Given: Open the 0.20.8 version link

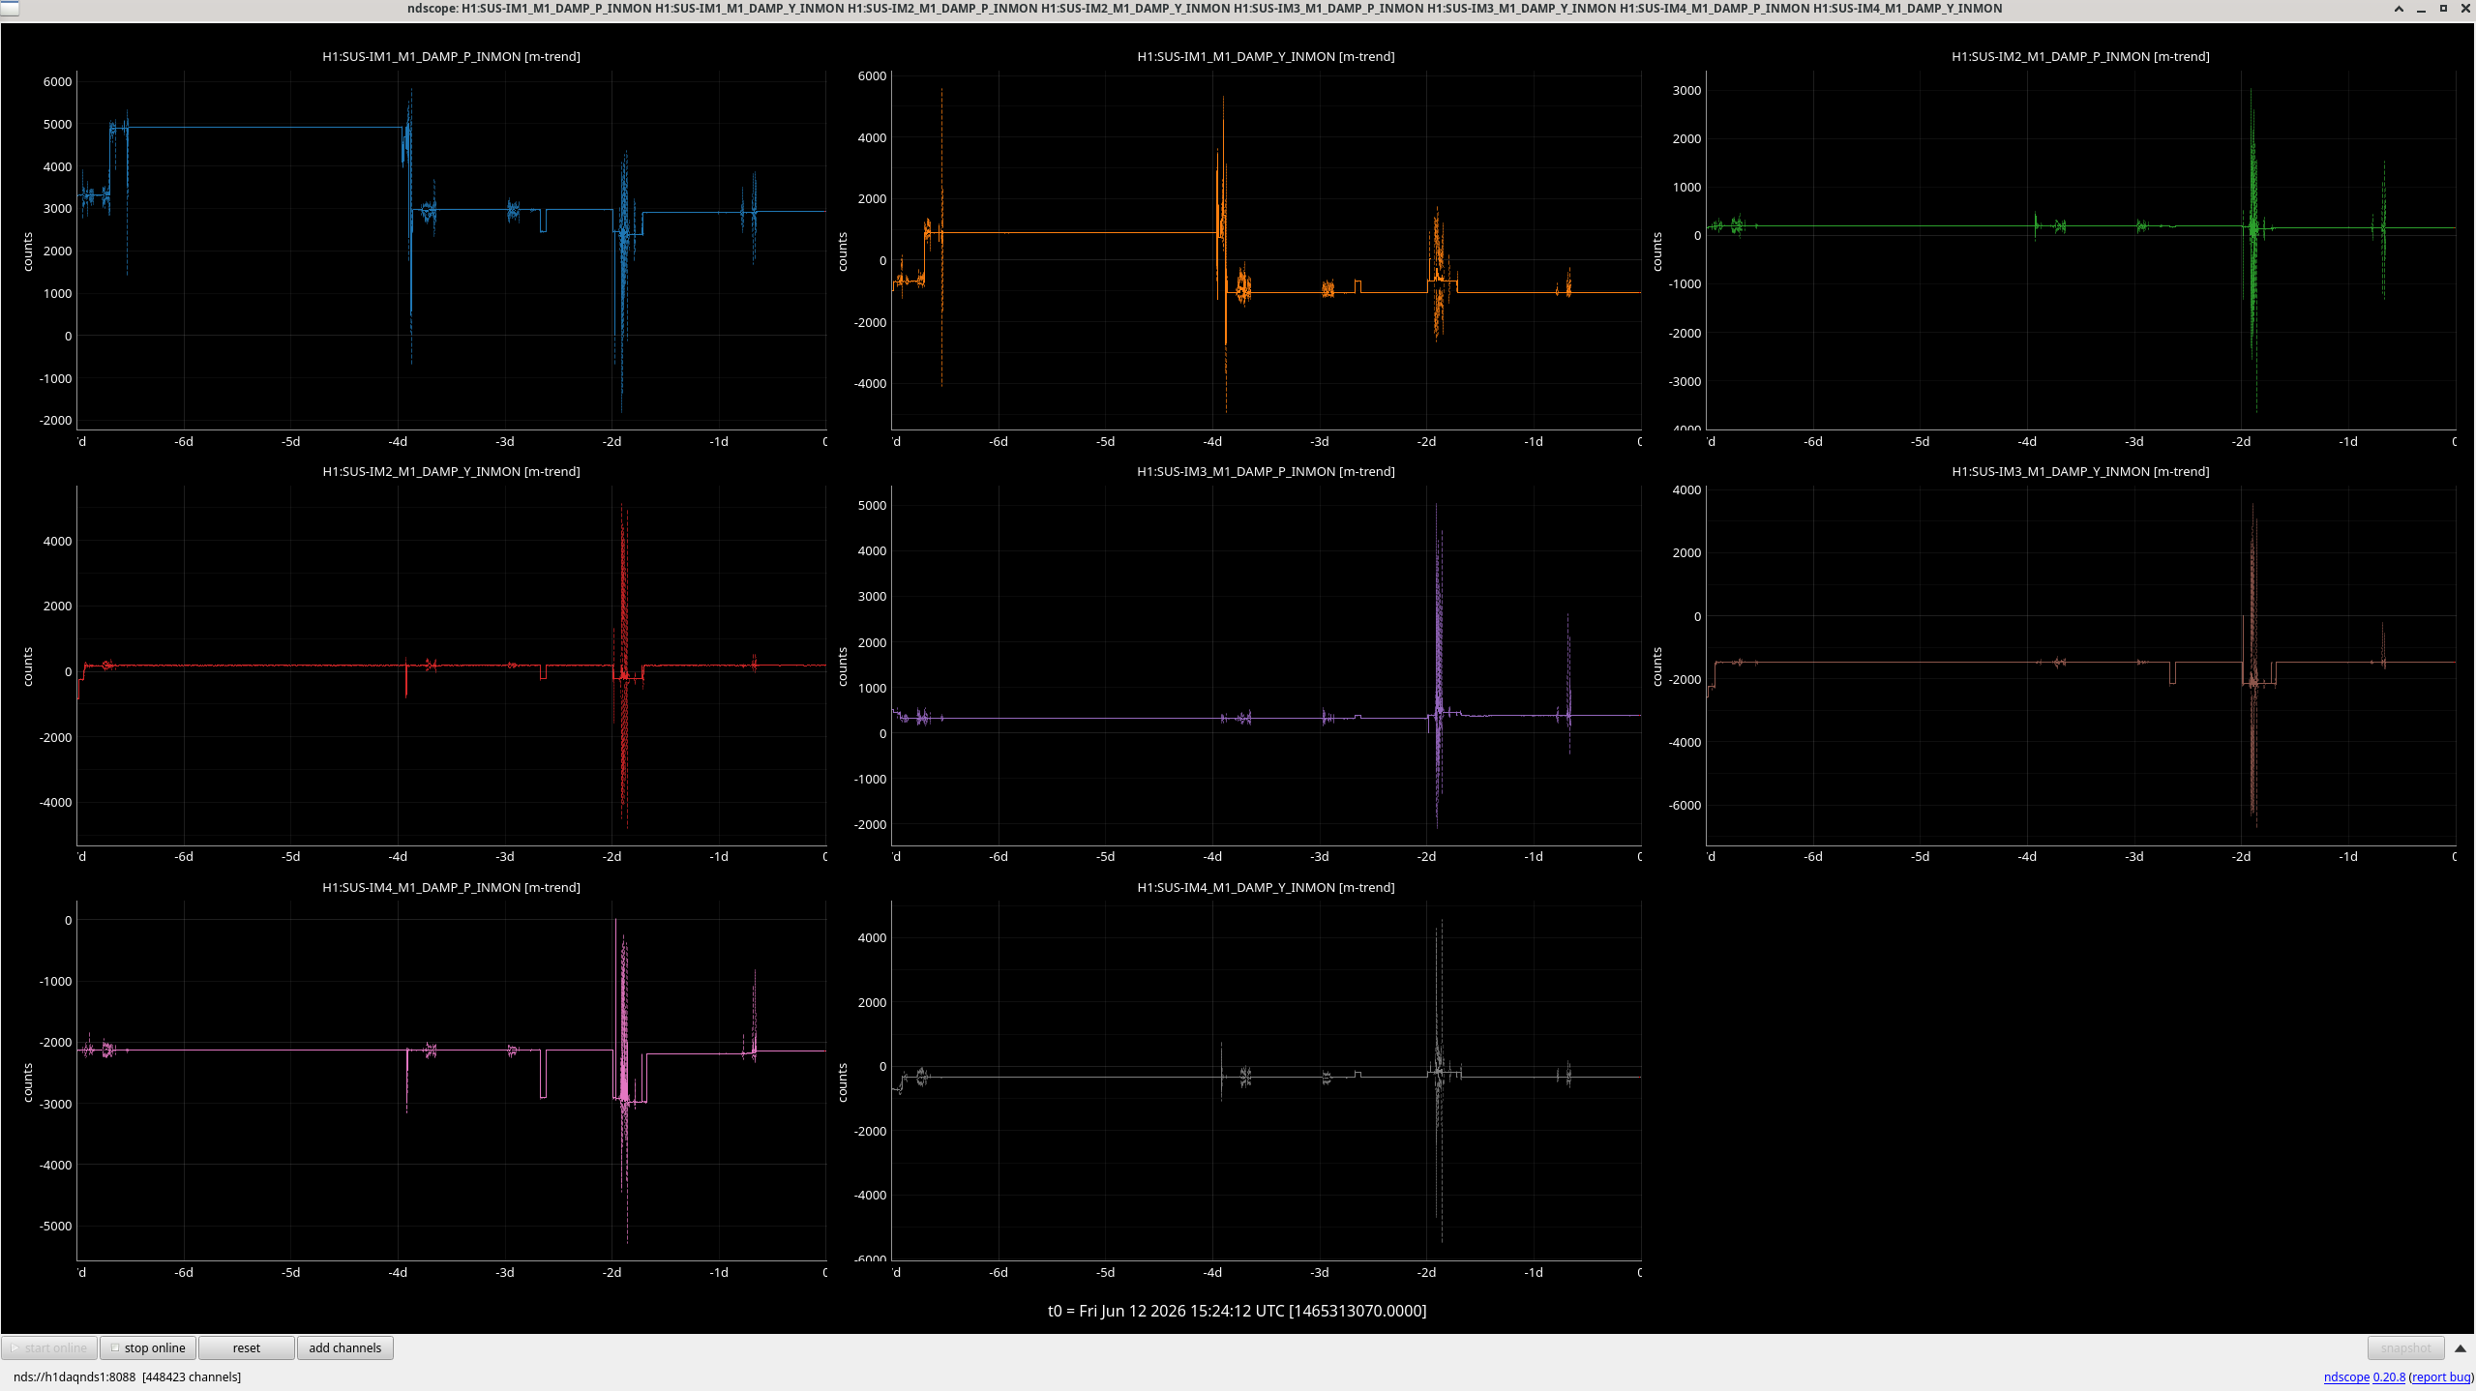Looking at the screenshot, I should coord(2389,1376).
